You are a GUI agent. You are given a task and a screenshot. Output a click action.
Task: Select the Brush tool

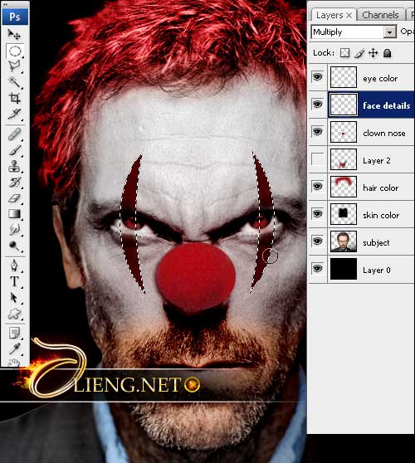14,150
